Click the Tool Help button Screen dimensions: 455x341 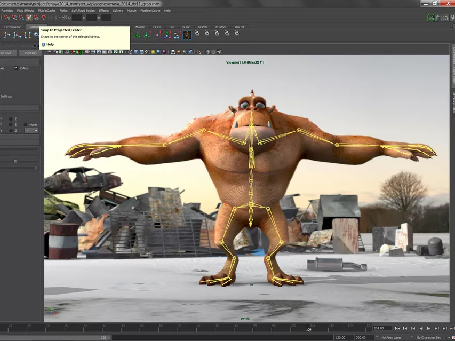pos(30,53)
